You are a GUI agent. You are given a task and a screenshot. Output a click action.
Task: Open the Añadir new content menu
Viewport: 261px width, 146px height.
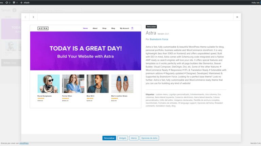(x=25, y=2)
